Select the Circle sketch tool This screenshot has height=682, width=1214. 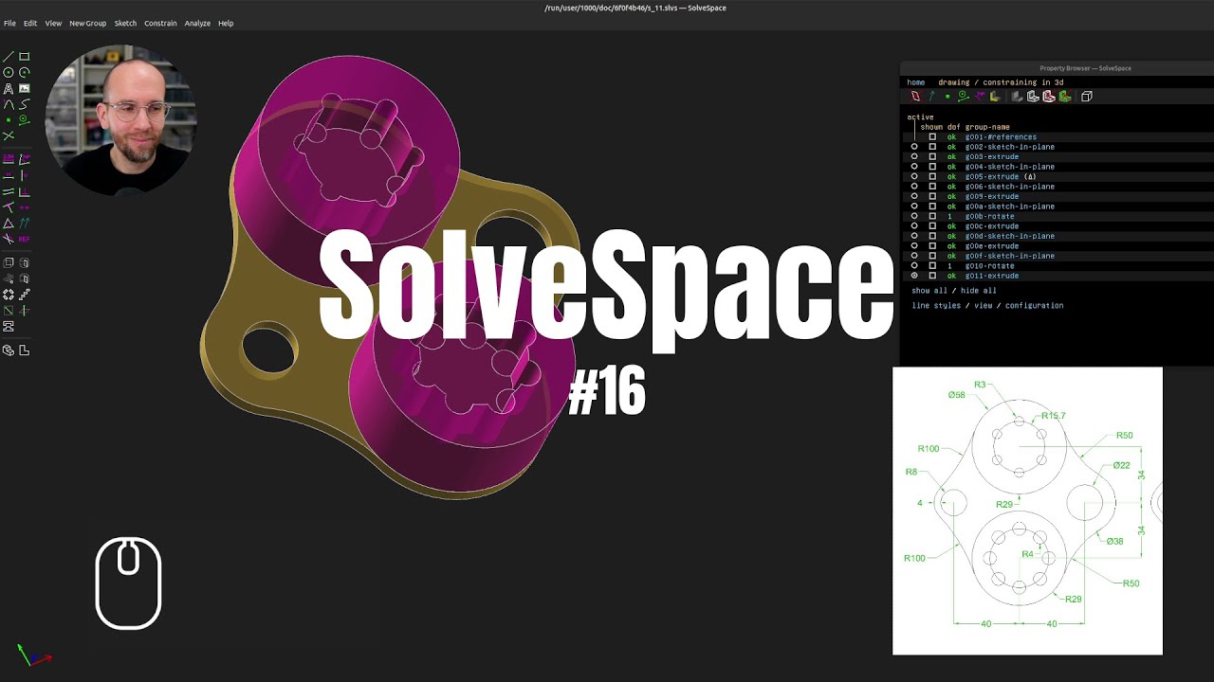[x=9, y=72]
